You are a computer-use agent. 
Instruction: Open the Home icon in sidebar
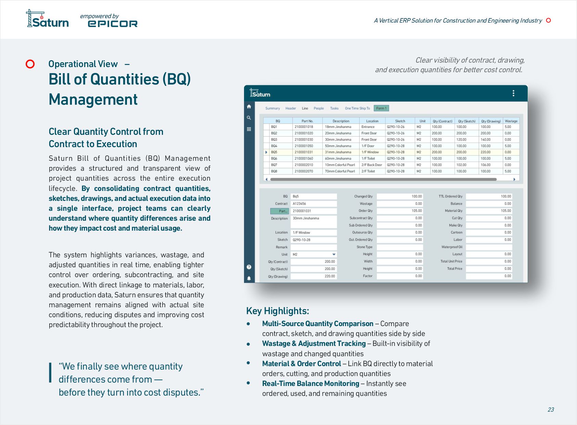[249, 107]
